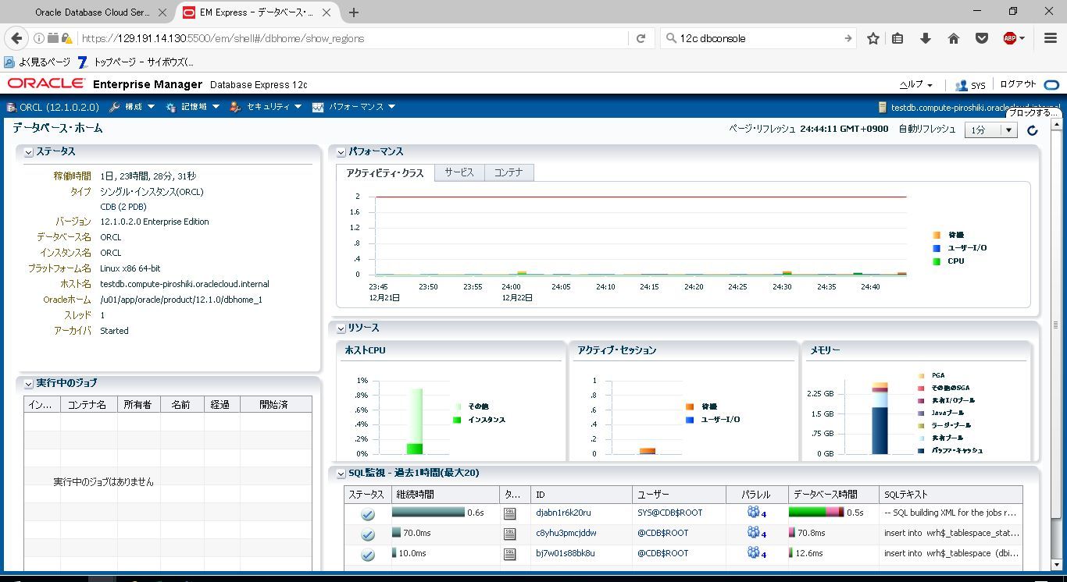This screenshot has height=582, width=1067.
Task: Show bookmarks list icon beside the star
Action: [897, 38]
